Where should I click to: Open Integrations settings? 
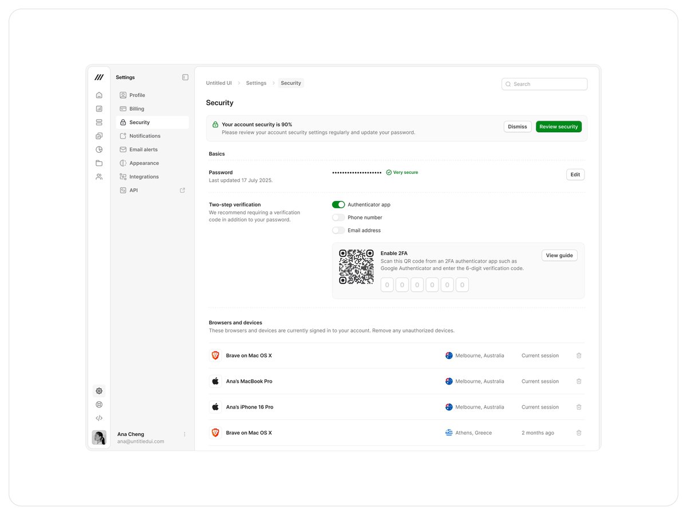tap(152, 177)
